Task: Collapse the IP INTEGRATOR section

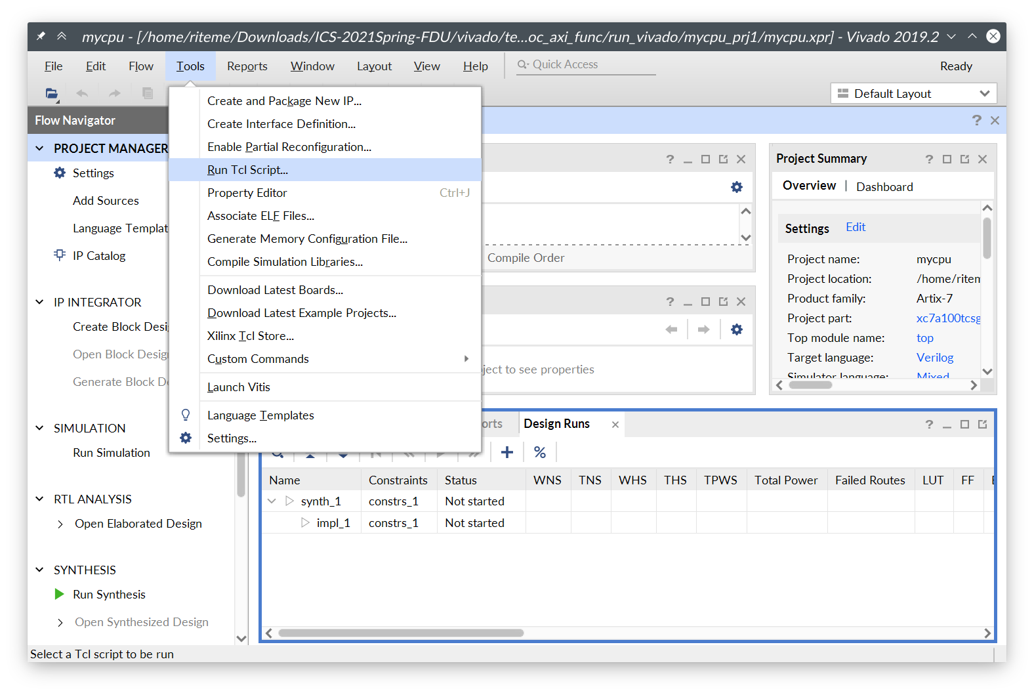Action: (39, 302)
